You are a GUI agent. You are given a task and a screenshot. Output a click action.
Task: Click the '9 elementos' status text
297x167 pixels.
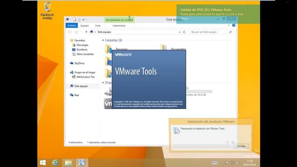[76, 142]
